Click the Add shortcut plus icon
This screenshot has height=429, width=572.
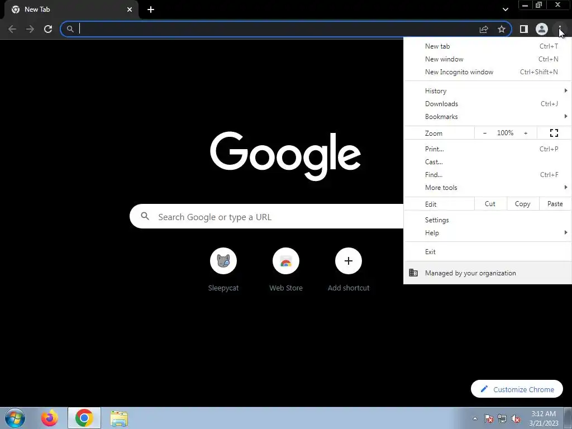pos(349,261)
